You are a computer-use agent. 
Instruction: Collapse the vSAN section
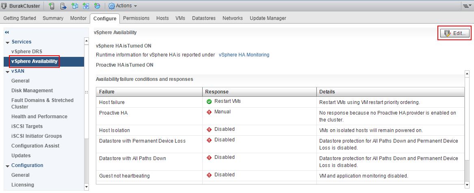coord(7,72)
